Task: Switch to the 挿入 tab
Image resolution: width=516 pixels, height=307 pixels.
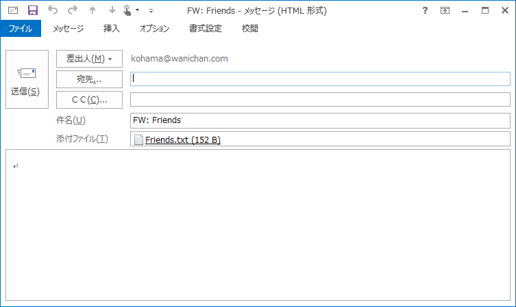Action: (111, 29)
